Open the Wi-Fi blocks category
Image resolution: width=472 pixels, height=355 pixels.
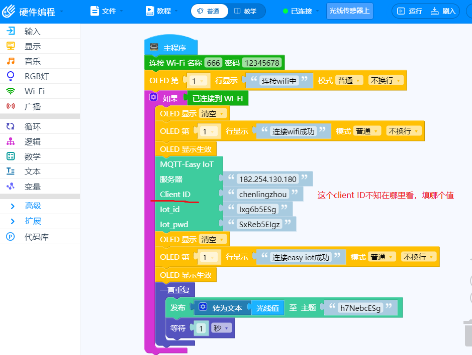[11, 91]
